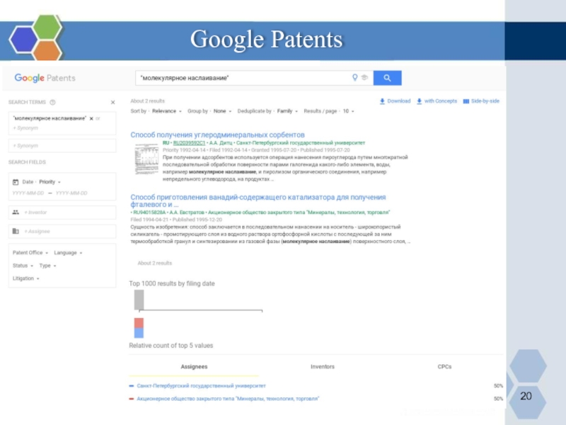Switch to the CPCs tab
Screen dimensions: 566x425
tap(444, 367)
